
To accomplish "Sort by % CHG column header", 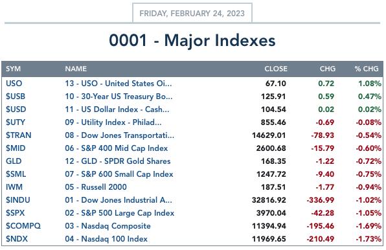I will tap(367, 69).
